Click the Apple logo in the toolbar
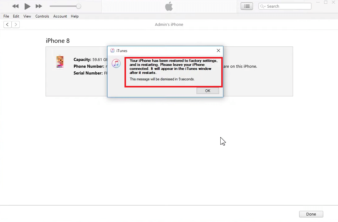The width and height of the screenshot is (338, 222). (169, 6)
